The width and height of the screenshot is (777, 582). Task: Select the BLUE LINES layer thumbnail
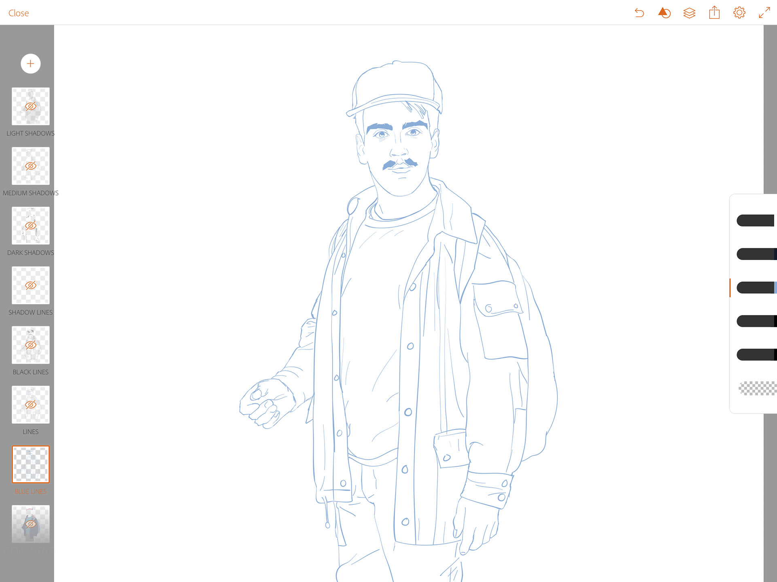(31, 464)
